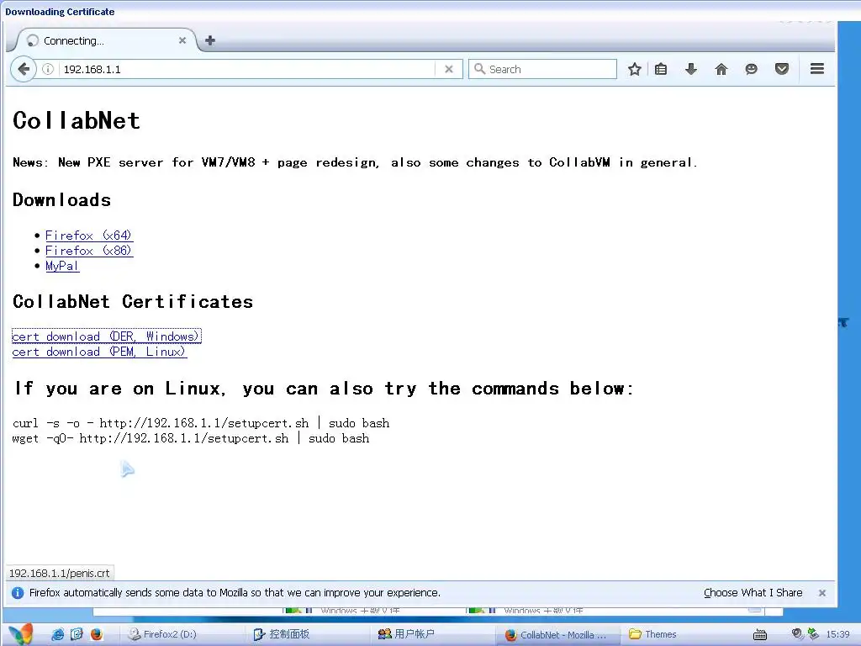Close the Connecting tab
861x646 pixels.
pos(182,40)
